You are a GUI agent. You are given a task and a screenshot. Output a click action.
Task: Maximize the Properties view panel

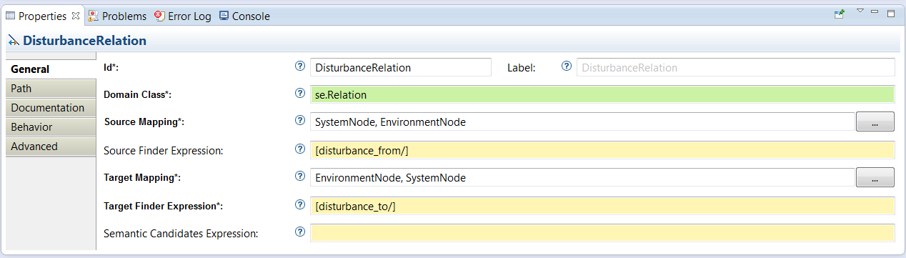(891, 13)
